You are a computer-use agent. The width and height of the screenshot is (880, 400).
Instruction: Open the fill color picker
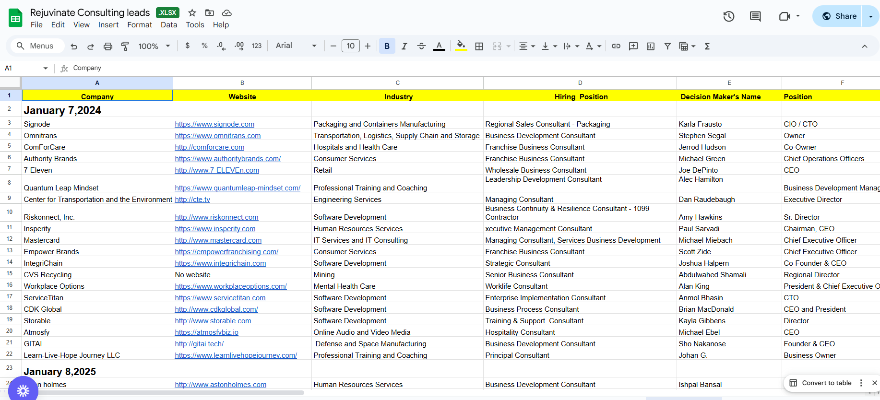pyautogui.click(x=461, y=47)
